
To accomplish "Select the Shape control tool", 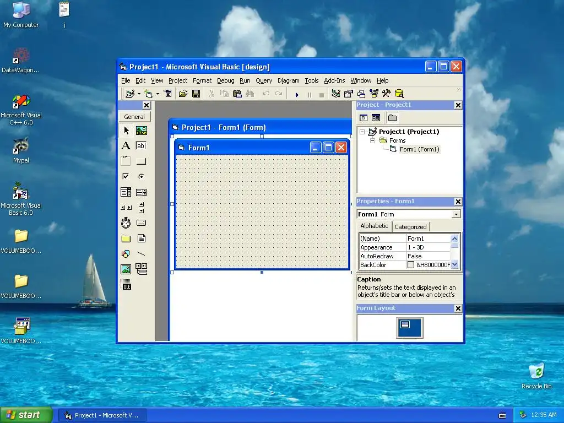I will pyautogui.click(x=126, y=253).
